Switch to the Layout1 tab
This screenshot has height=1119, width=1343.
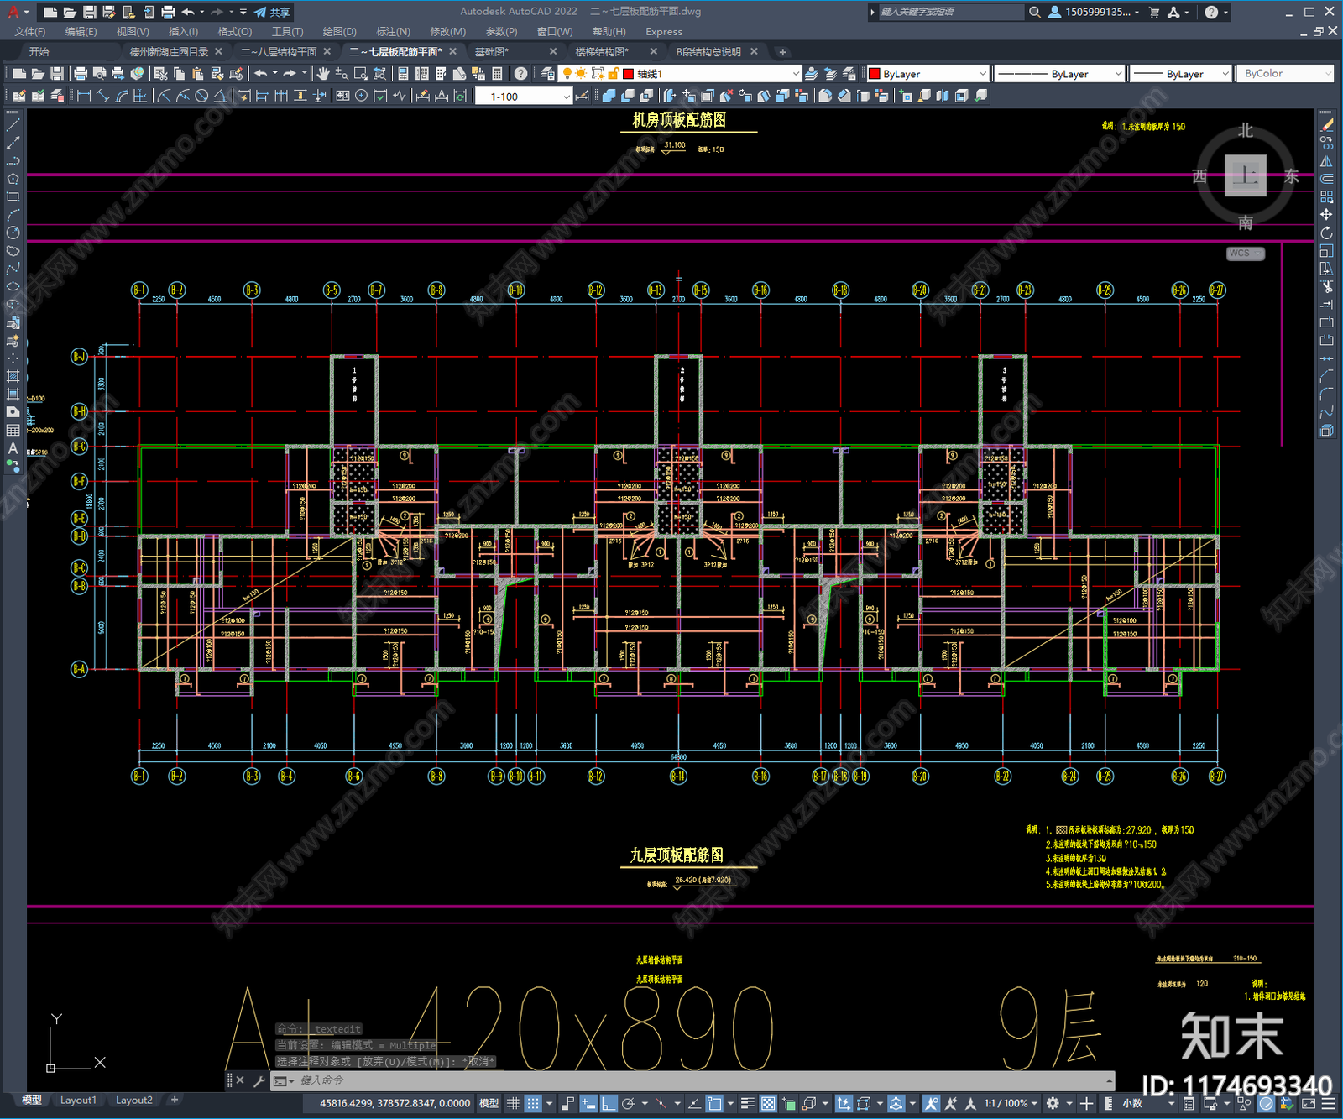click(78, 1100)
